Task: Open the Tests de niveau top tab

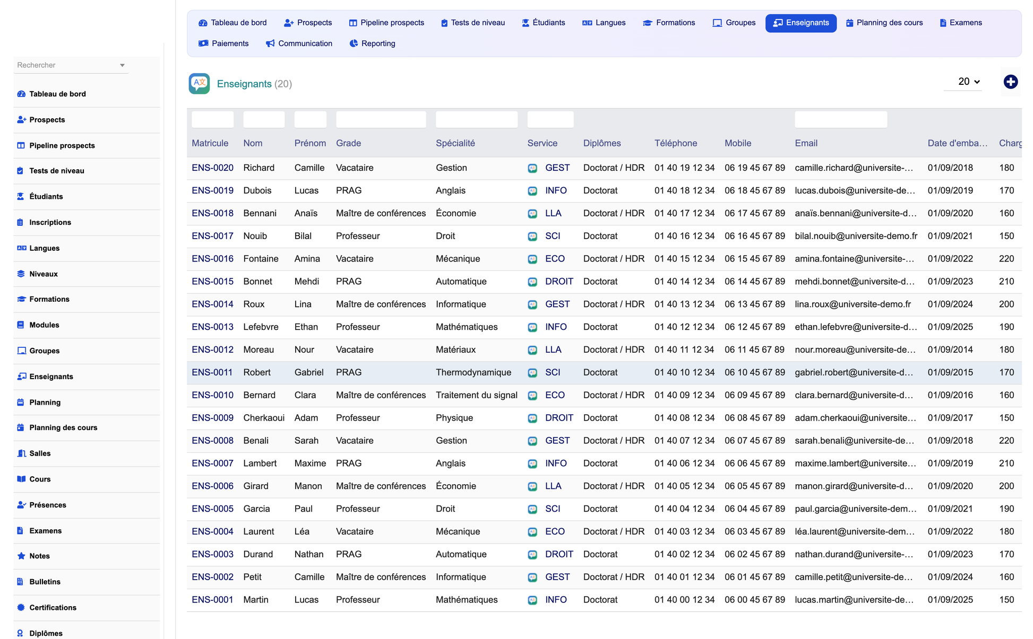Action: point(472,23)
